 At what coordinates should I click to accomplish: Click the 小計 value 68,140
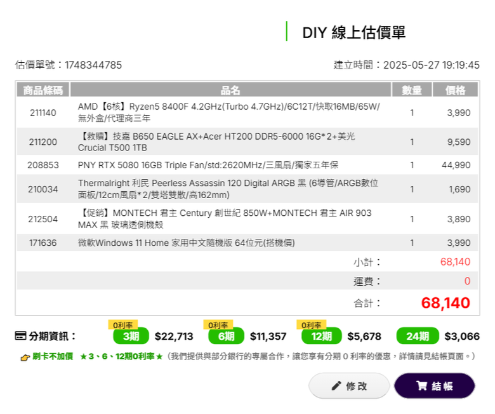coord(455,262)
